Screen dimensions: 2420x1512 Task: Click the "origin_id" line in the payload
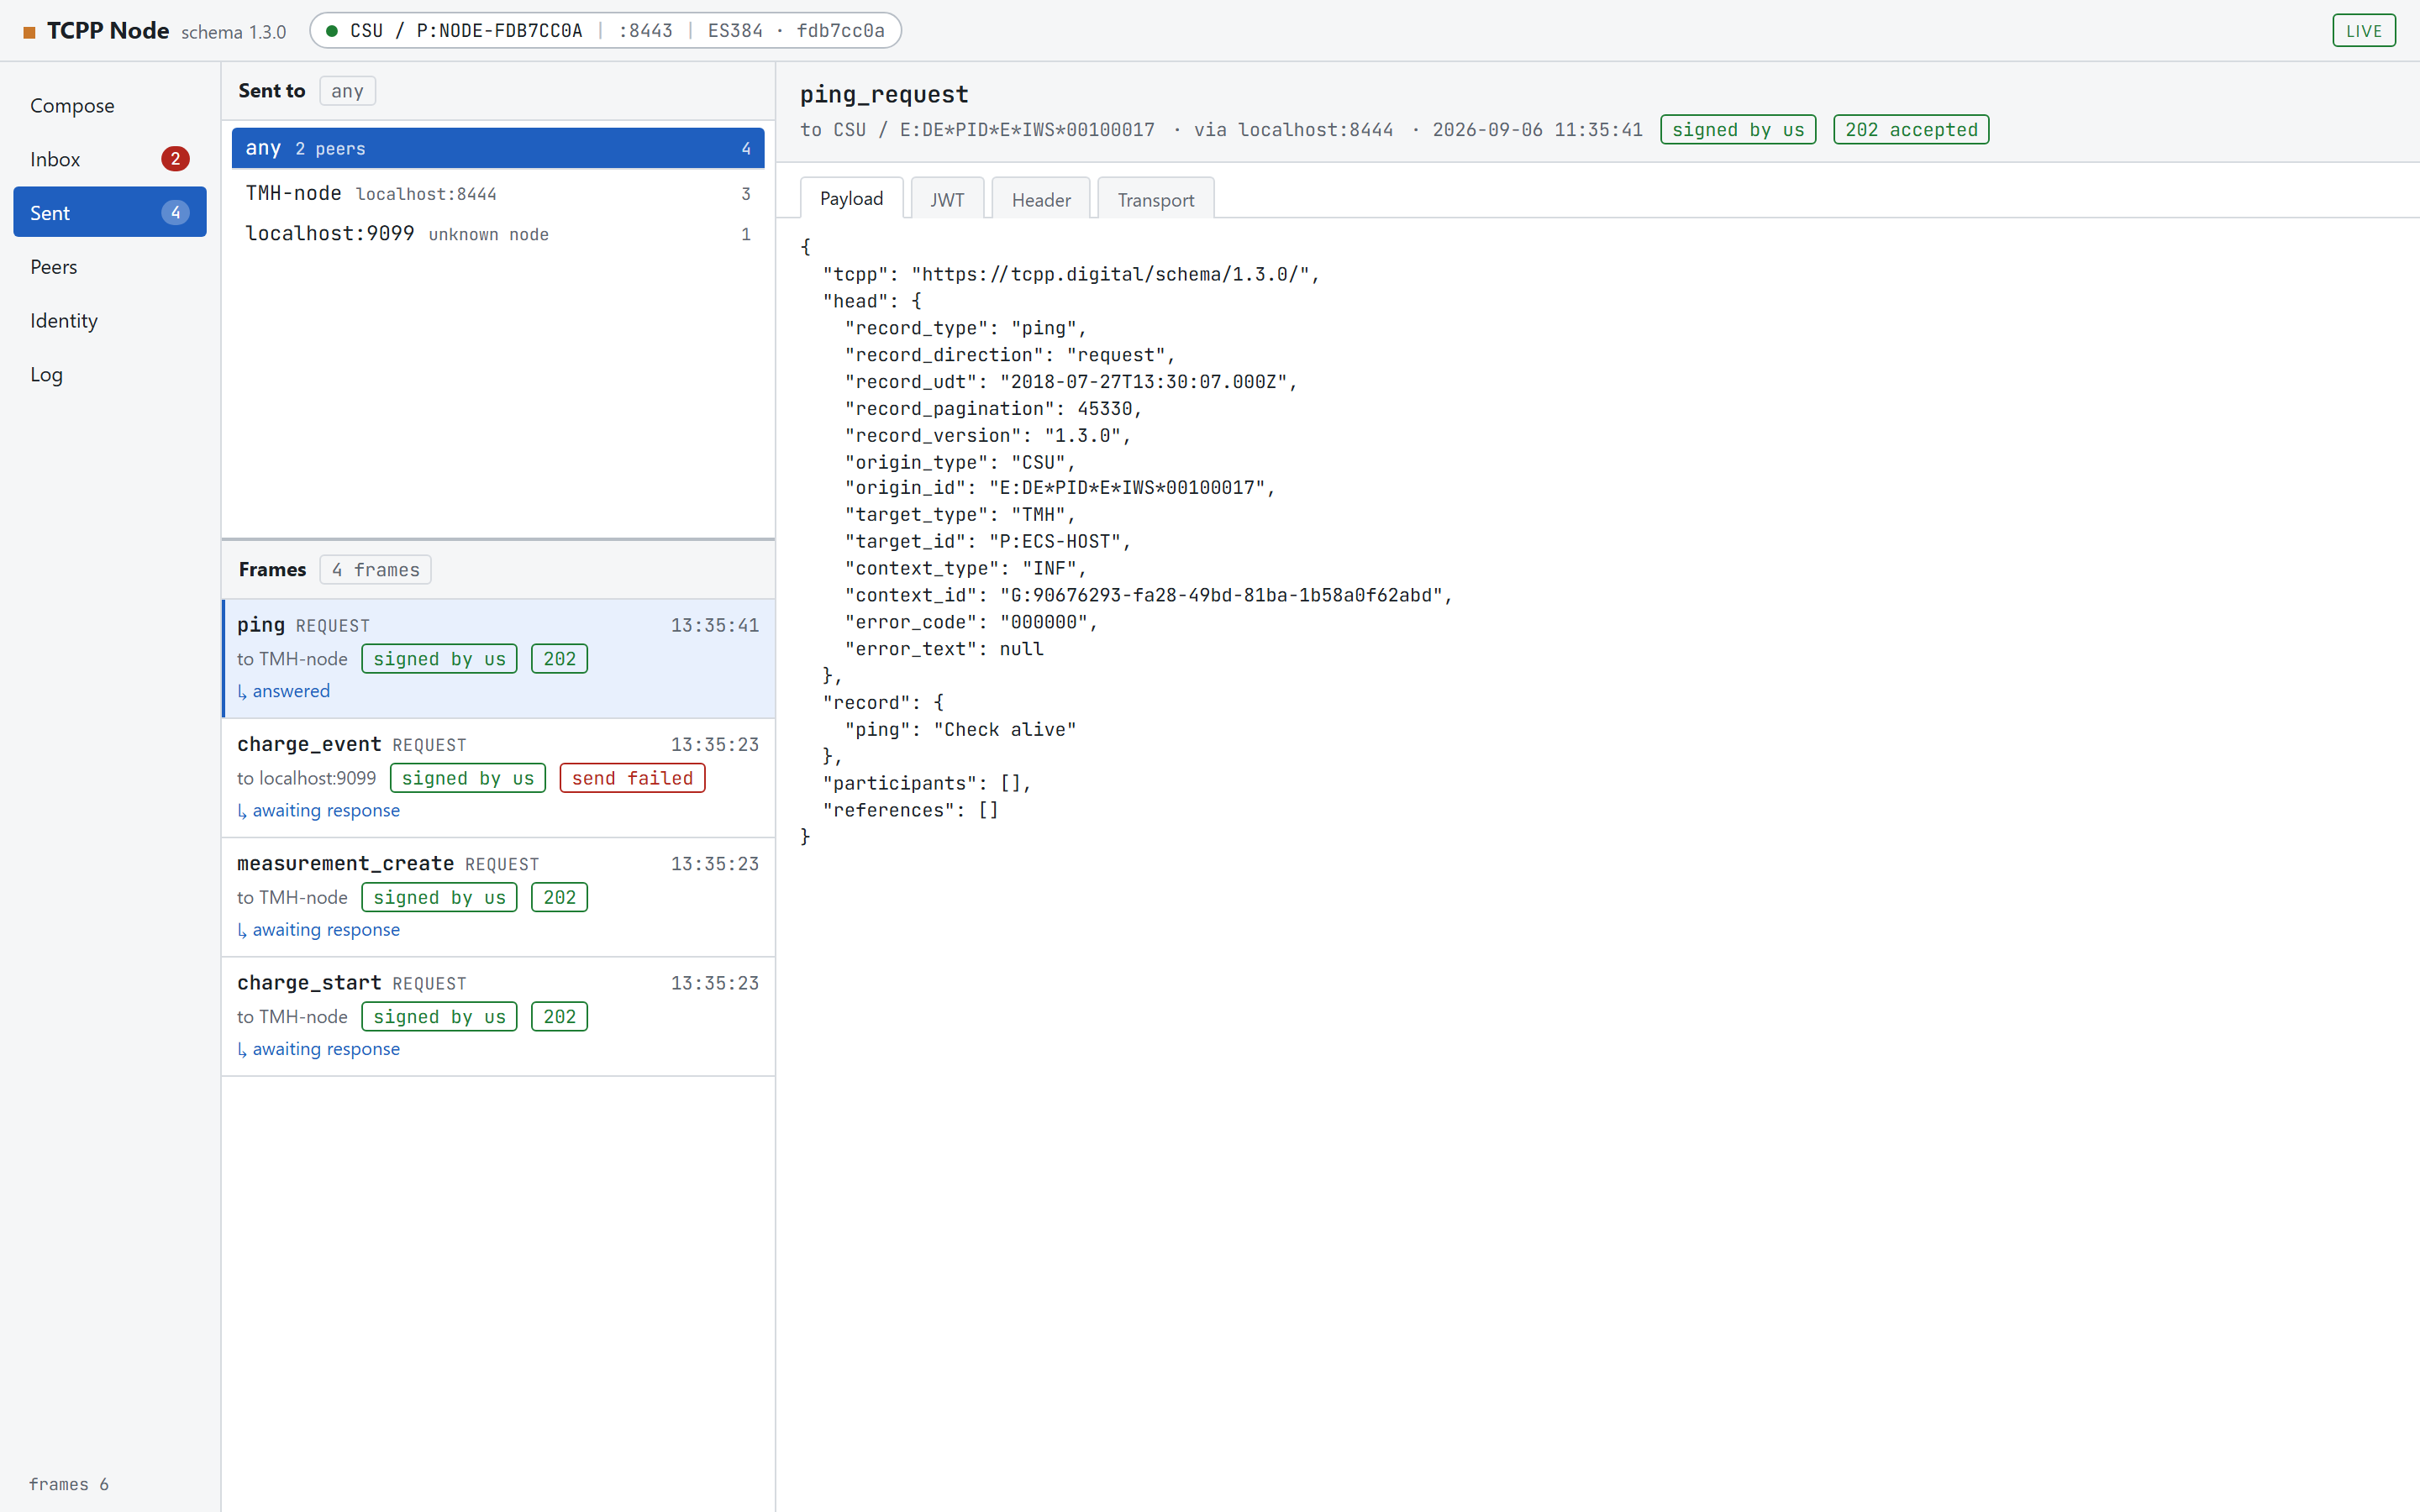point(1060,488)
